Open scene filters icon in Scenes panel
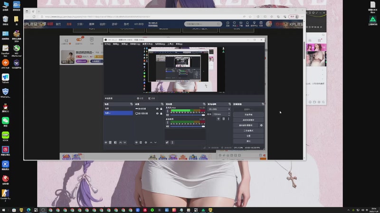 pyautogui.click(x=115, y=142)
